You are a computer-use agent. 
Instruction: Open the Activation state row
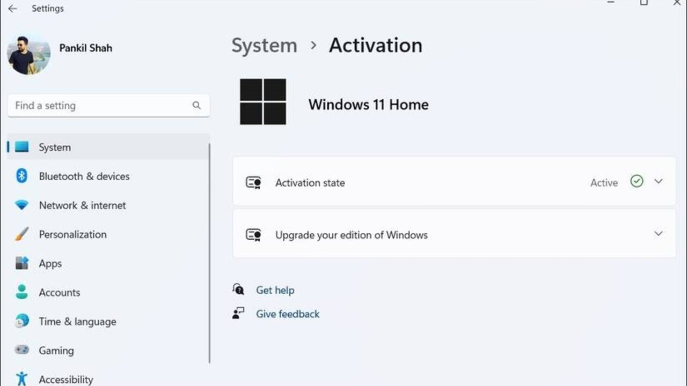coord(454,182)
